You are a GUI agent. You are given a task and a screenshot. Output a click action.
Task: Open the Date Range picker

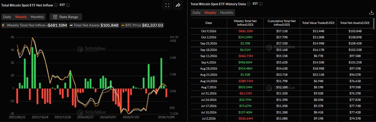click(66, 17)
